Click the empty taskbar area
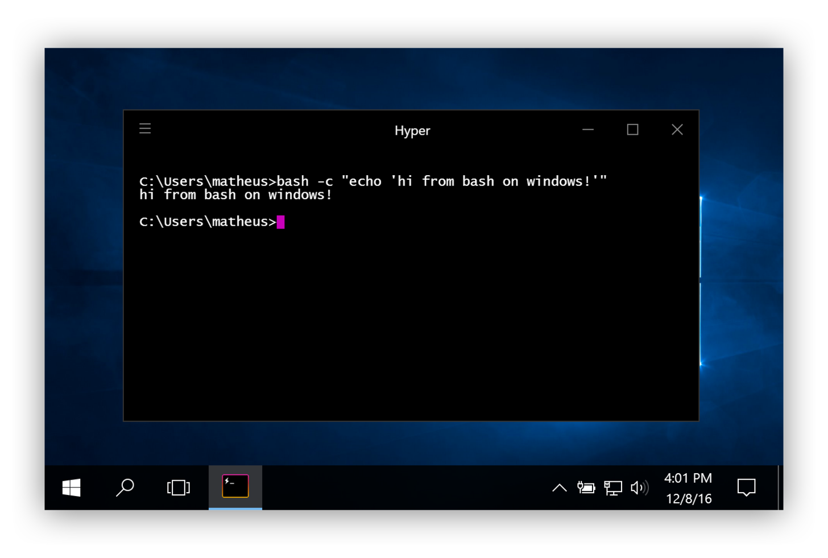 coord(370,487)
